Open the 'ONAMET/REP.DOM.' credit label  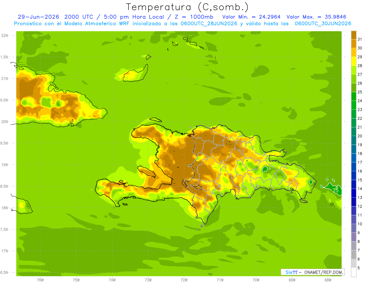tap(324, 272)
